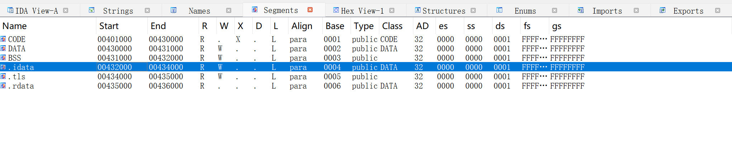The width and height of the screenshot is (732, 142).
Task: Close the Segments tab
Action: pos(310,10)
